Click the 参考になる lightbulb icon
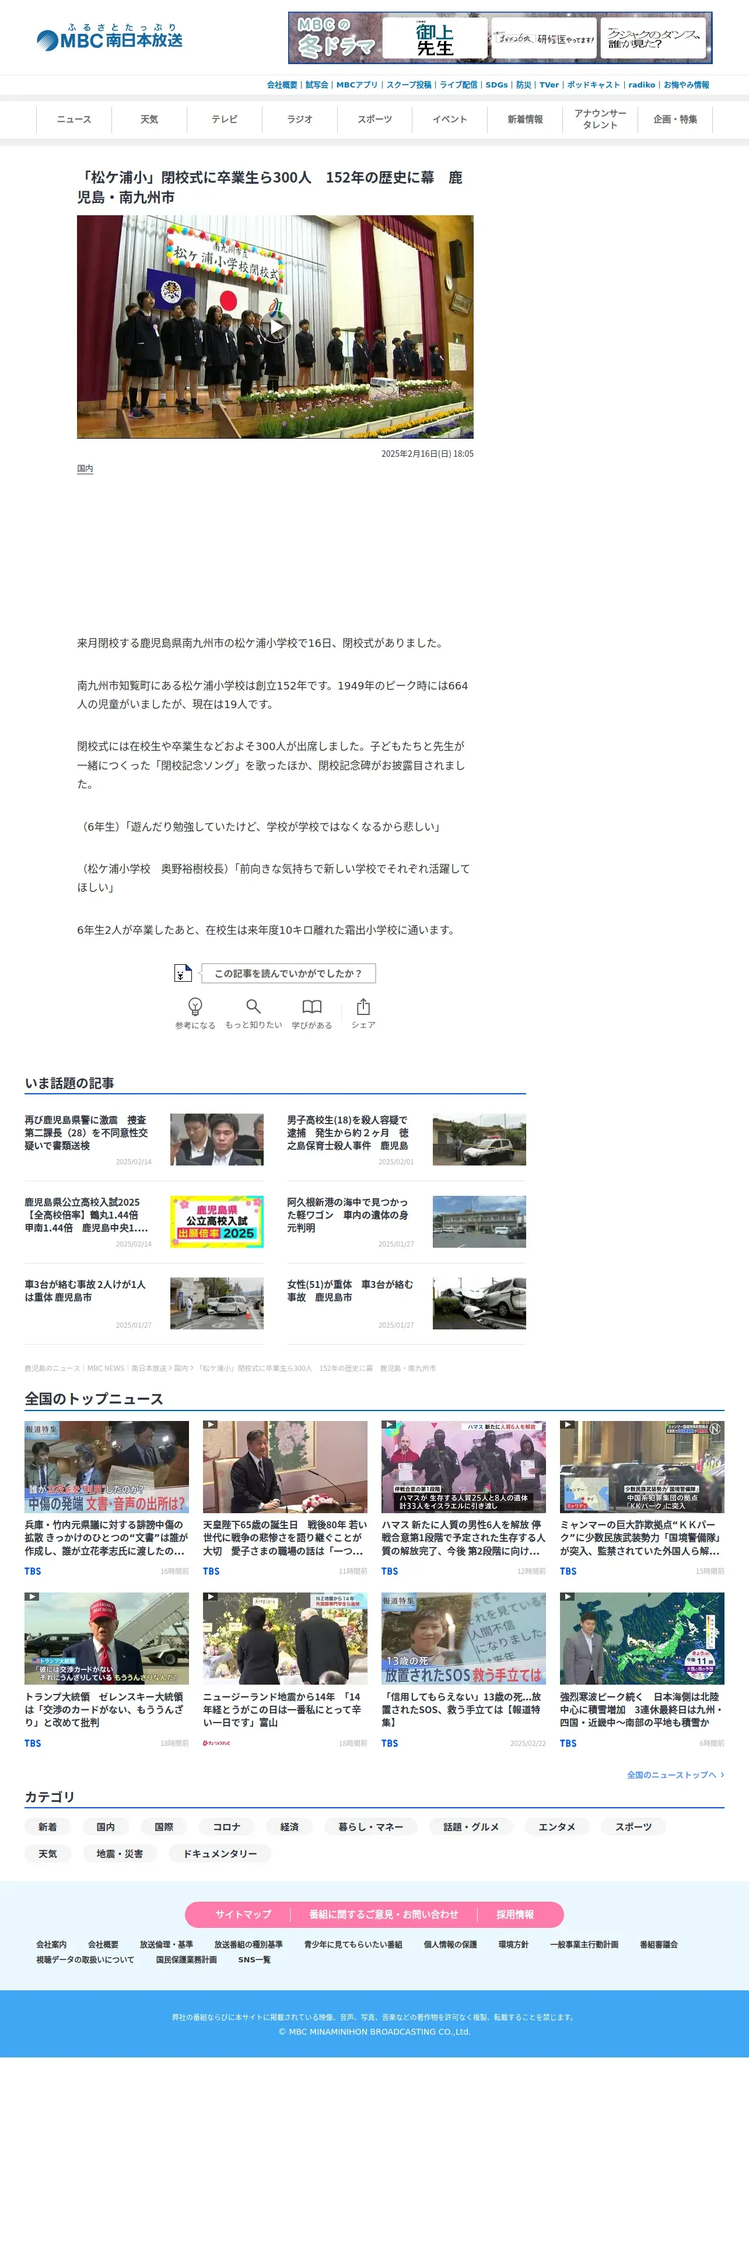 coord(195,1007)
